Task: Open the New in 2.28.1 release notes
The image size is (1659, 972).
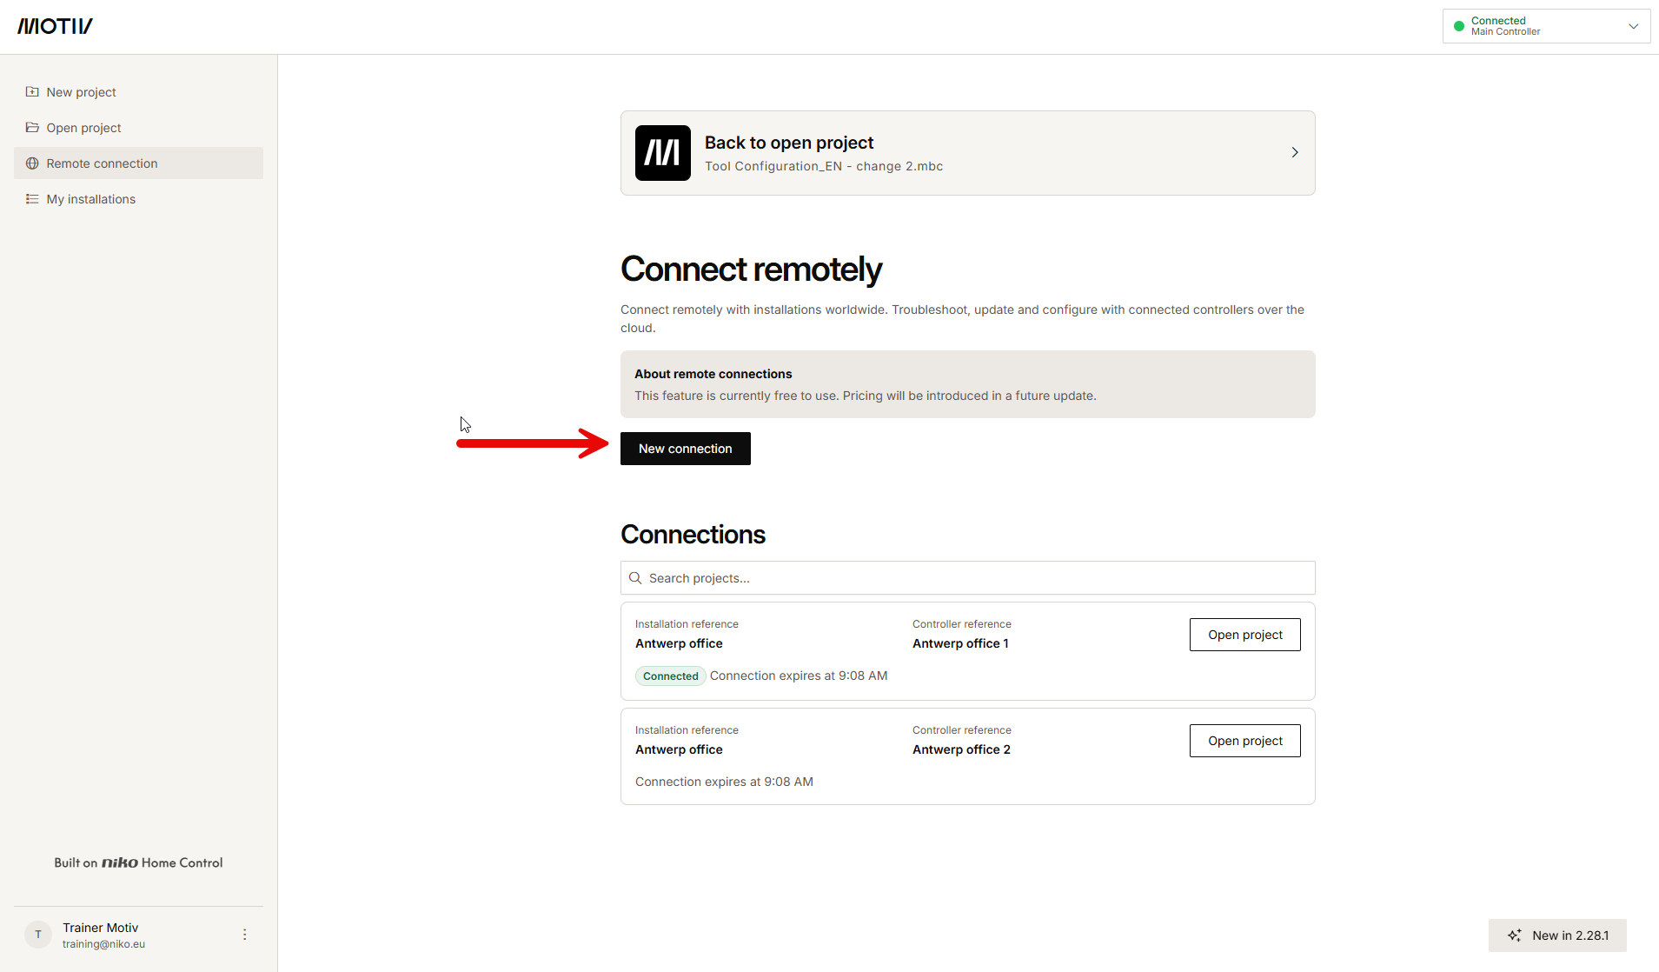Action: tap(1557, 935)
